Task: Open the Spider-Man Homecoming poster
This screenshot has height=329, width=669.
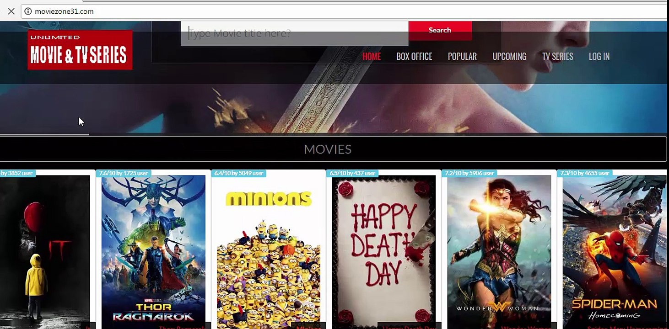Action: [615, 252]
